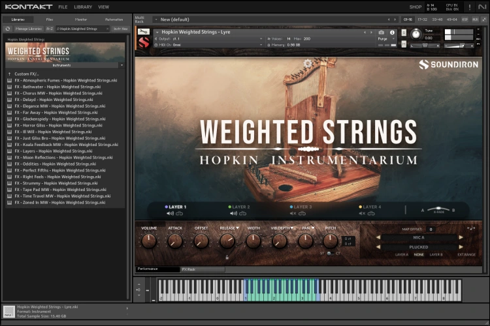Toggle the ST/CT pitch switch
Viewport: 490px width, 326px height.
329,253
